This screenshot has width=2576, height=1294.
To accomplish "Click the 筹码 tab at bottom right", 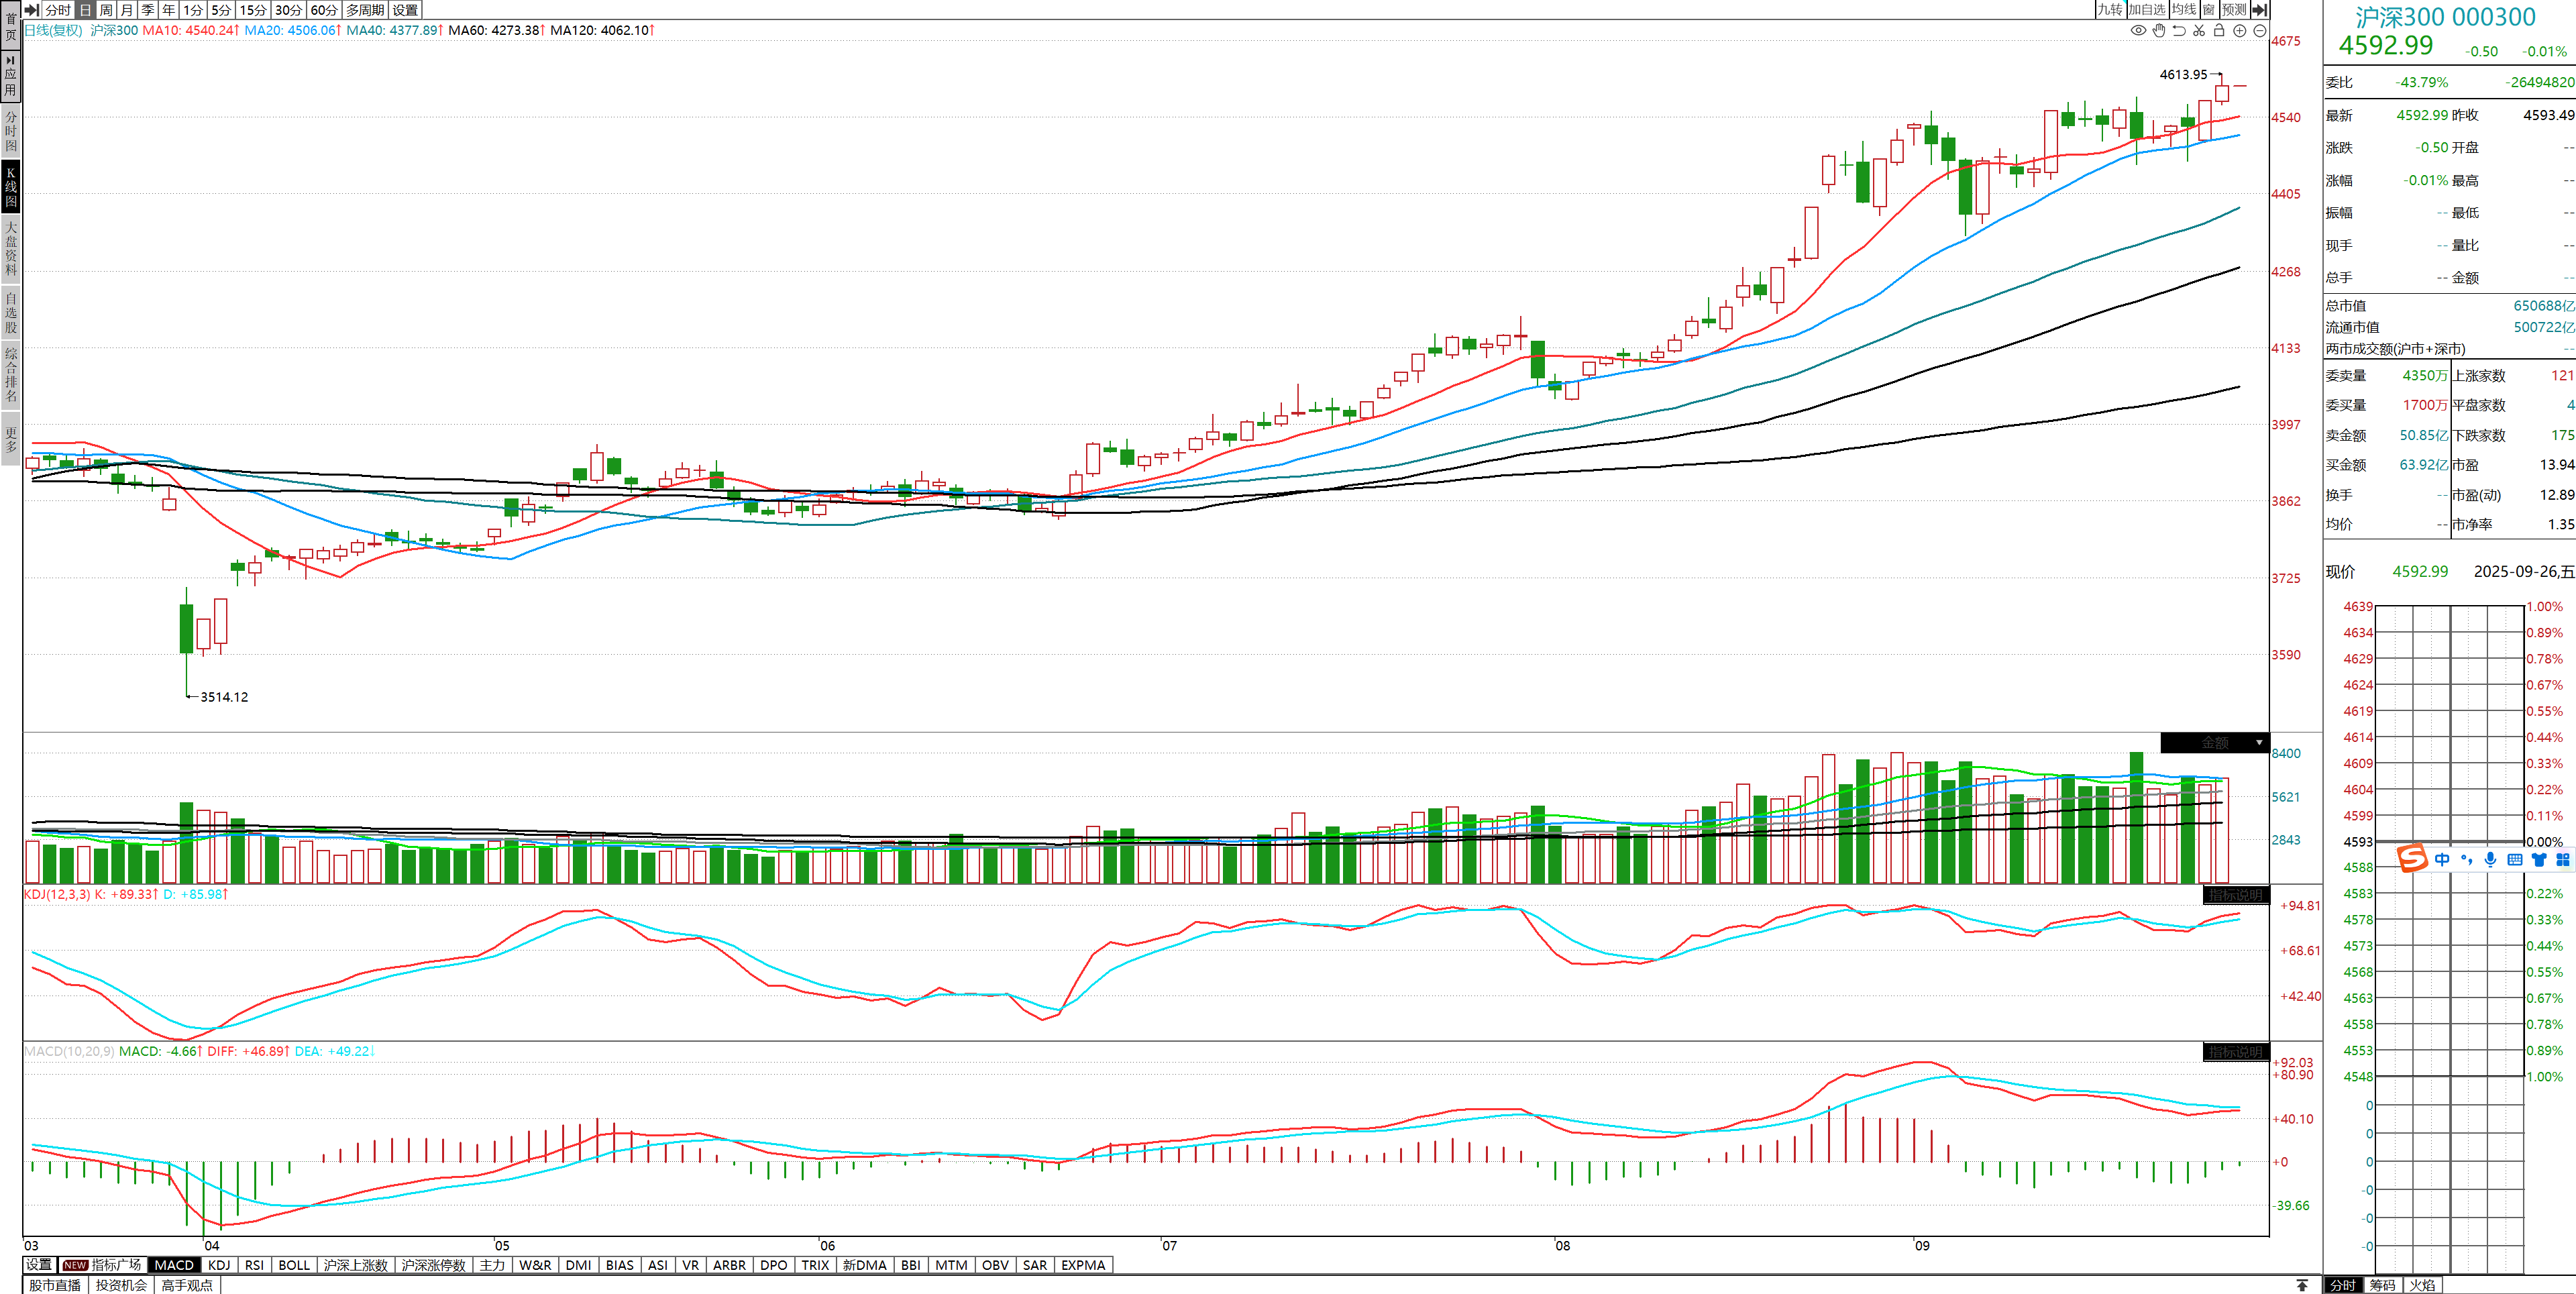I will coord(2382,1285).
